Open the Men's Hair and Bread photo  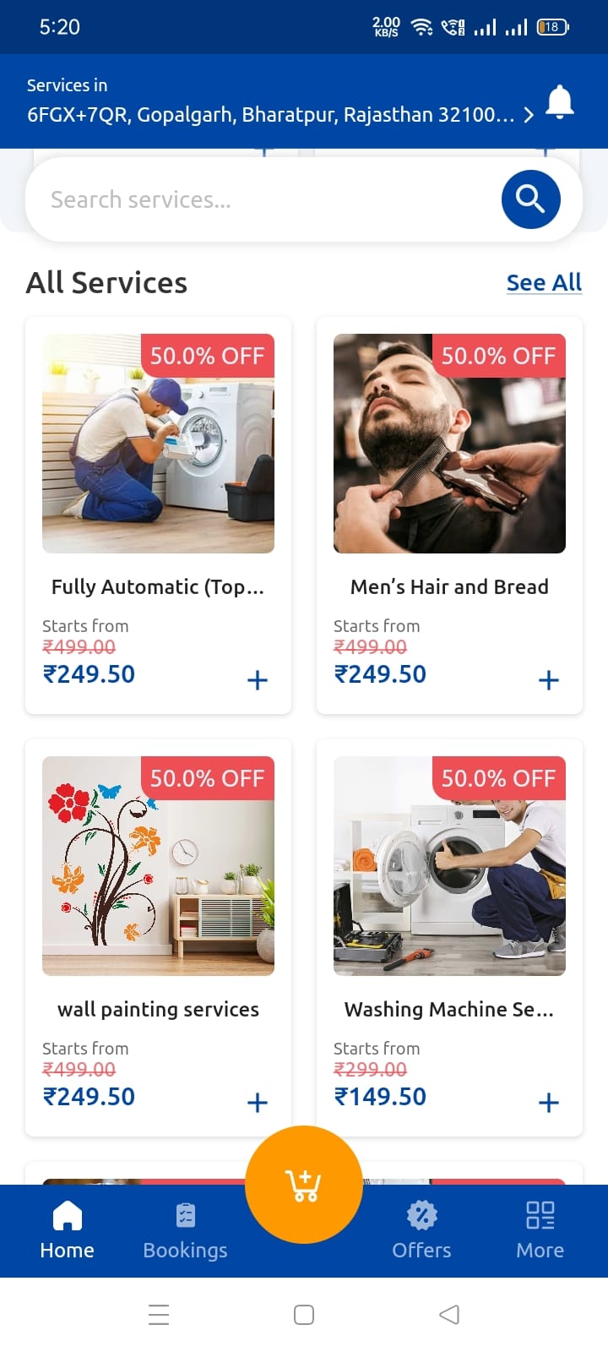449,444
